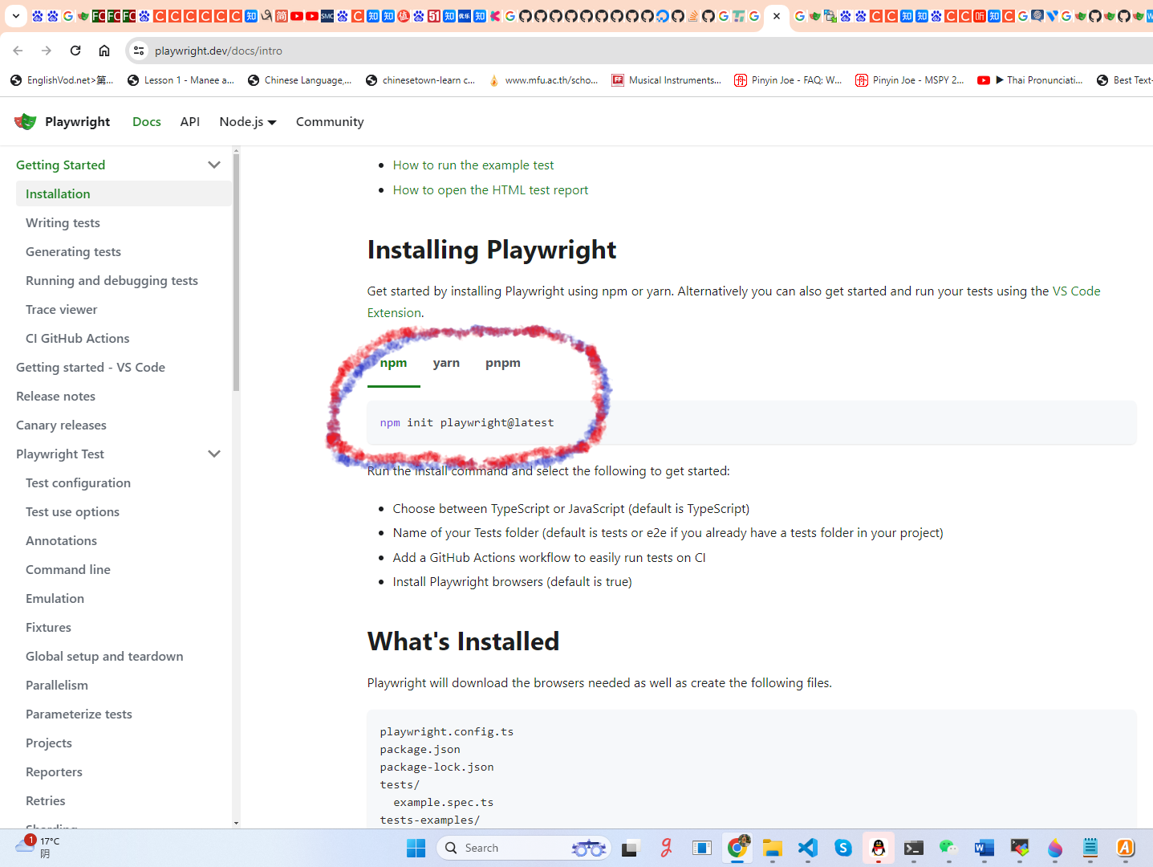Open QQ penguin icon on the taskbar
Viewport: 1153px width, 867px height.
pos(879,848)
